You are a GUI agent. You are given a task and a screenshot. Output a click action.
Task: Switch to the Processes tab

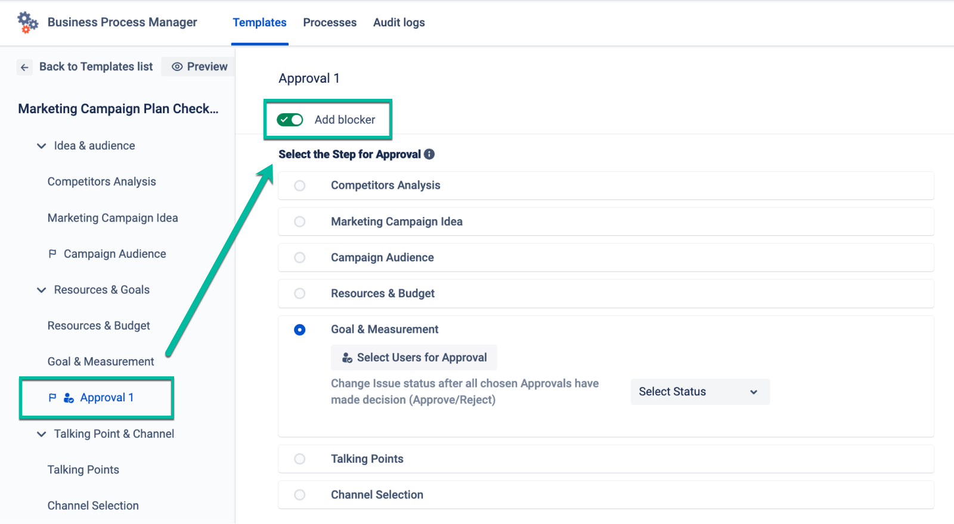330,23
